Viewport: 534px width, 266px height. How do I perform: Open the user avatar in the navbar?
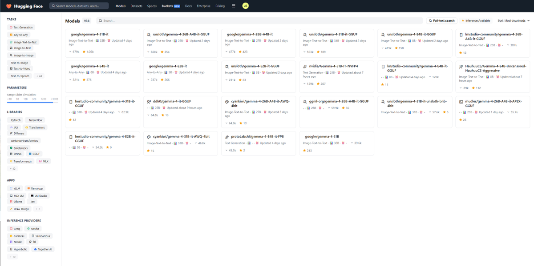coord(245,6)
